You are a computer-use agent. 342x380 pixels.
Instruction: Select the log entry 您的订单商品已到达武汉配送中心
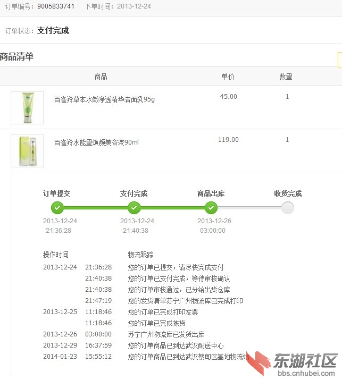point(176,345)
